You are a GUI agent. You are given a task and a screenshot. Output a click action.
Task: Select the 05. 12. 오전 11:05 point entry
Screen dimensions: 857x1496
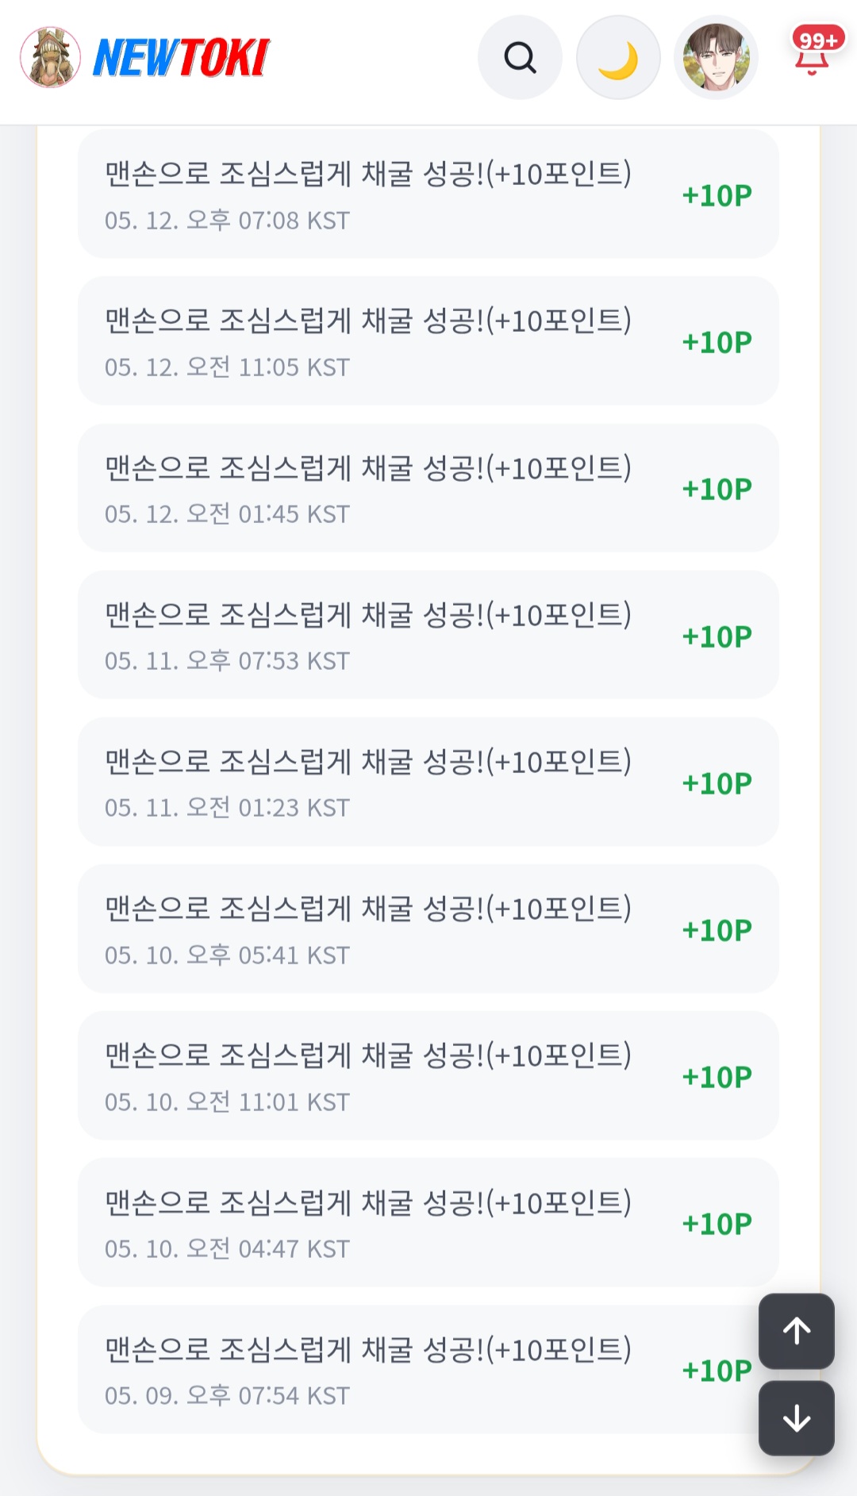(428, 340)
